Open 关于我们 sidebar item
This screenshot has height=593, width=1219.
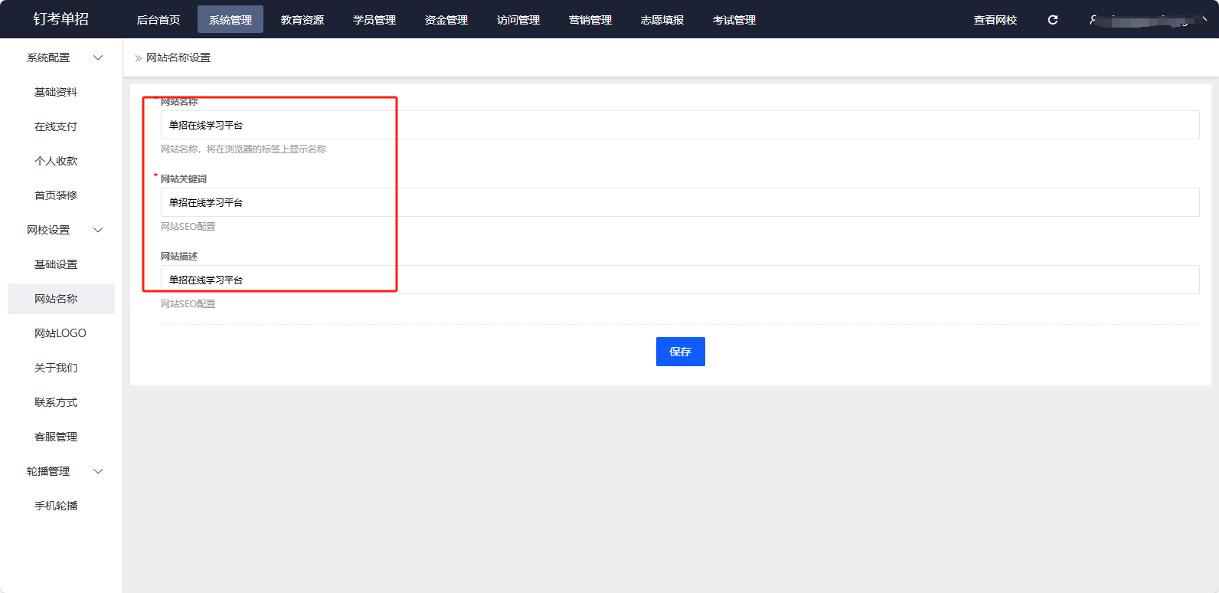pyautogui.click(x=56, y=368)
